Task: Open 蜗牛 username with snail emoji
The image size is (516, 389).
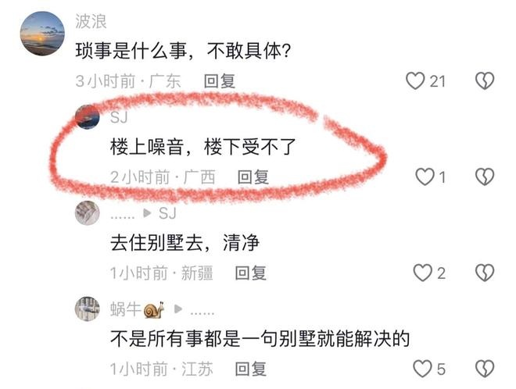Action: [138, 309]
